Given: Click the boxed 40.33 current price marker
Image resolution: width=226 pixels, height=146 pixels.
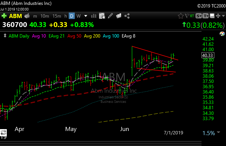Looking at the screenshot, I should pos(208,55).
